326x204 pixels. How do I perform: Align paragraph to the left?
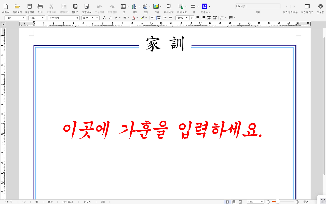tap(153, 18)
